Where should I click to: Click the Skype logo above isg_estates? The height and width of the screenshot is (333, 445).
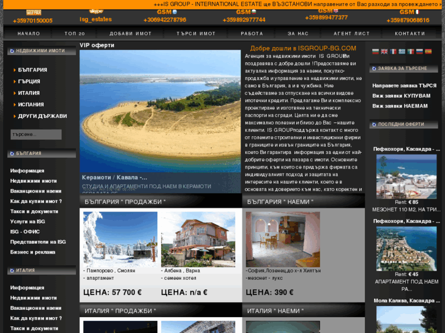point(96,12)
